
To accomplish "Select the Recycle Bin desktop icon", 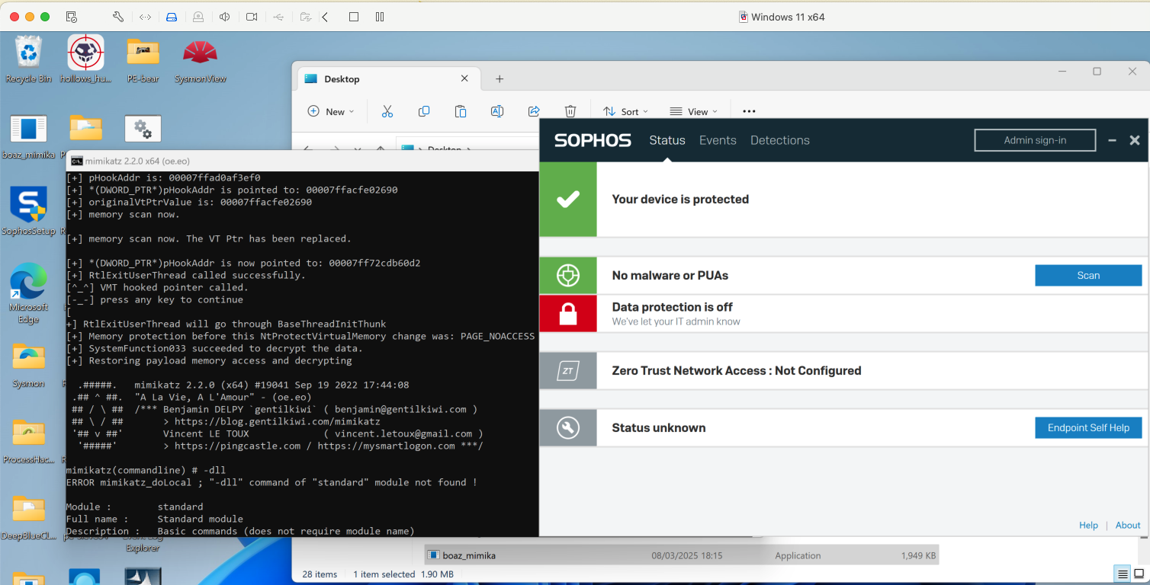I will click(x=29, y=59).
